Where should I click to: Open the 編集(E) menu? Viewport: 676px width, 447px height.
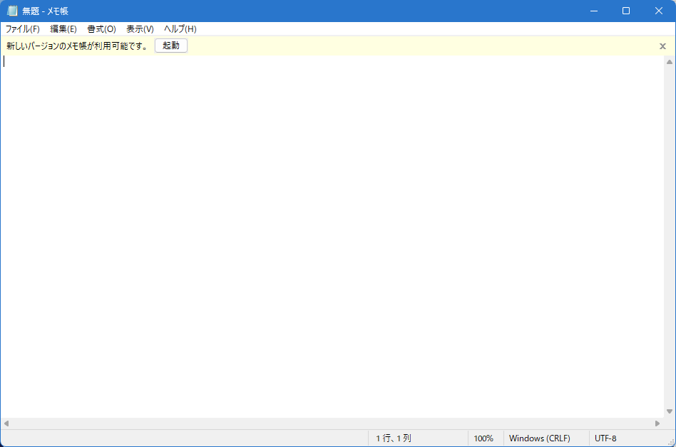click(x=63, y=29)
